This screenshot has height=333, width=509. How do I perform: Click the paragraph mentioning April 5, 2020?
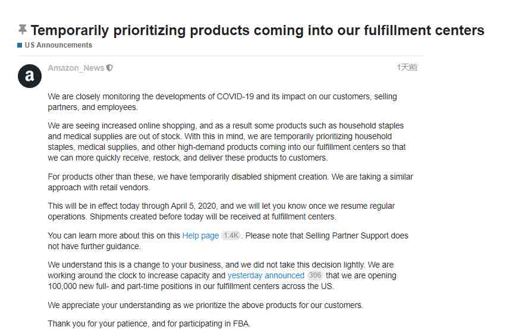click(x=221, y=211)
